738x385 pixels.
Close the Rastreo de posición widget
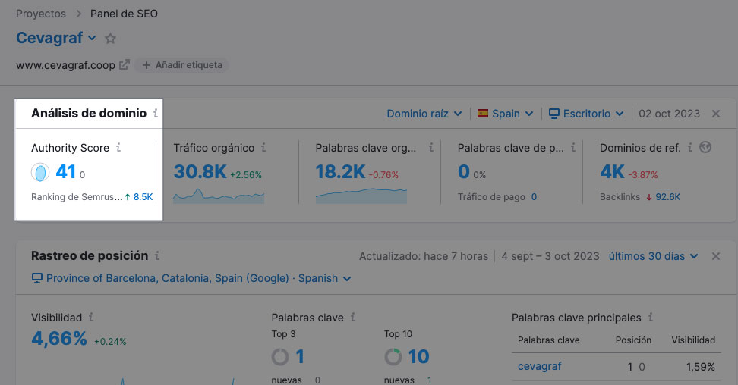click(x=715, y=256)
